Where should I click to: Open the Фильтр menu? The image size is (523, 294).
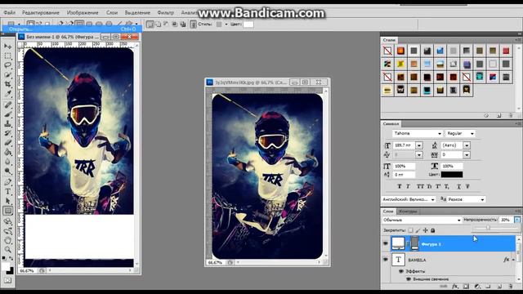point(165,13)
